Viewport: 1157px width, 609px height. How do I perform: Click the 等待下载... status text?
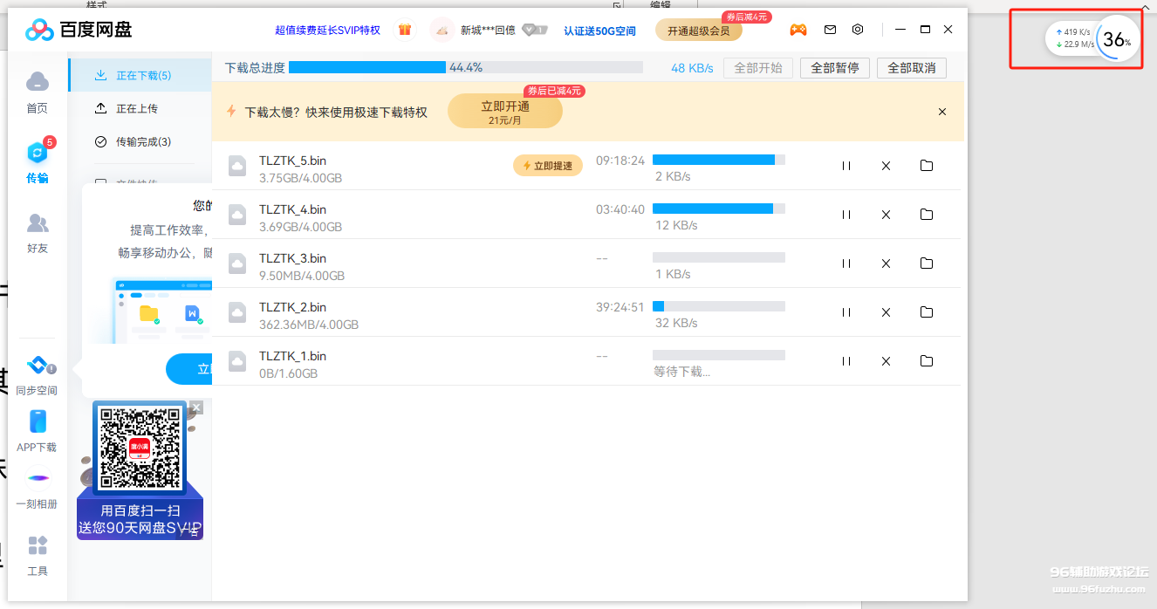tap(682, 372)
